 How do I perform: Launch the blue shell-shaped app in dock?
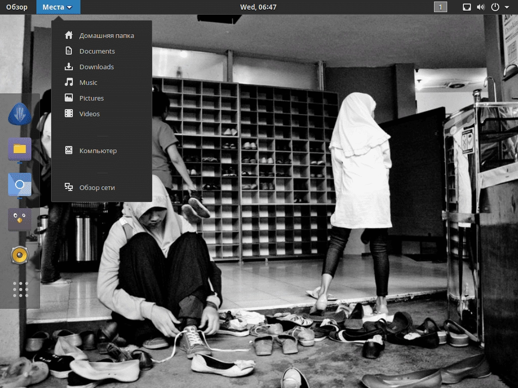(x=20, y=114)
